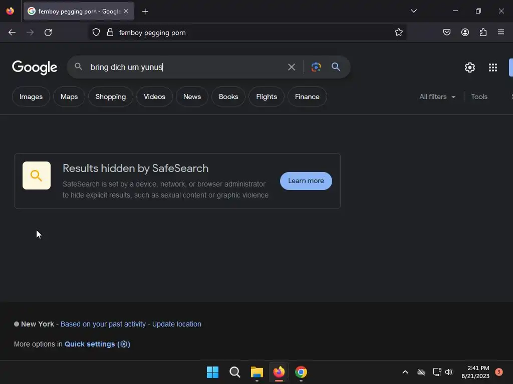
Task: Open the Windows Start menu
Action: tap(212, 372)
